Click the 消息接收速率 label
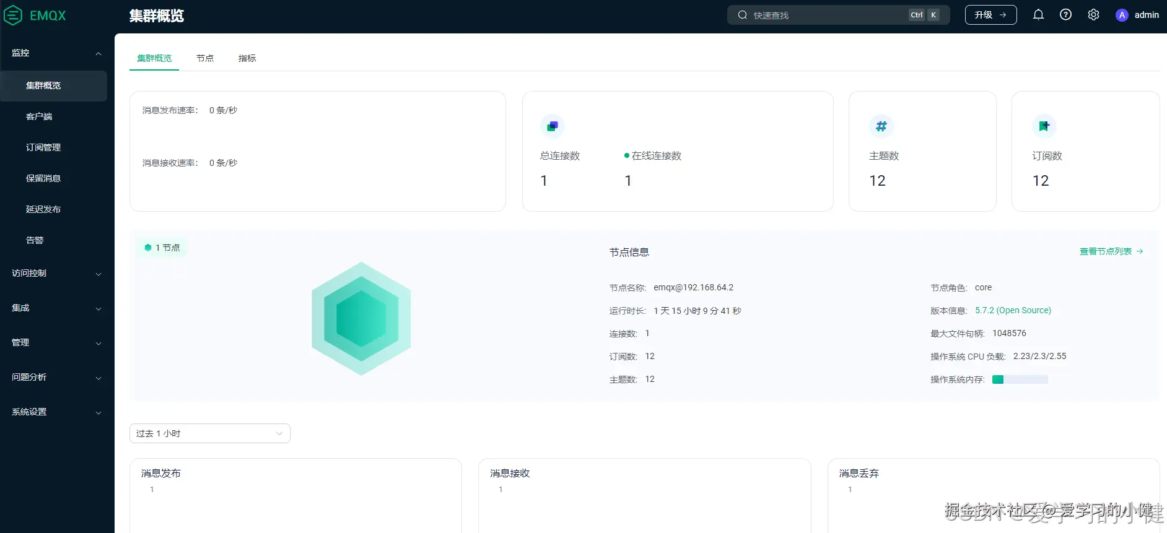Screen dimensions: 1167x533 coord(170,163)
